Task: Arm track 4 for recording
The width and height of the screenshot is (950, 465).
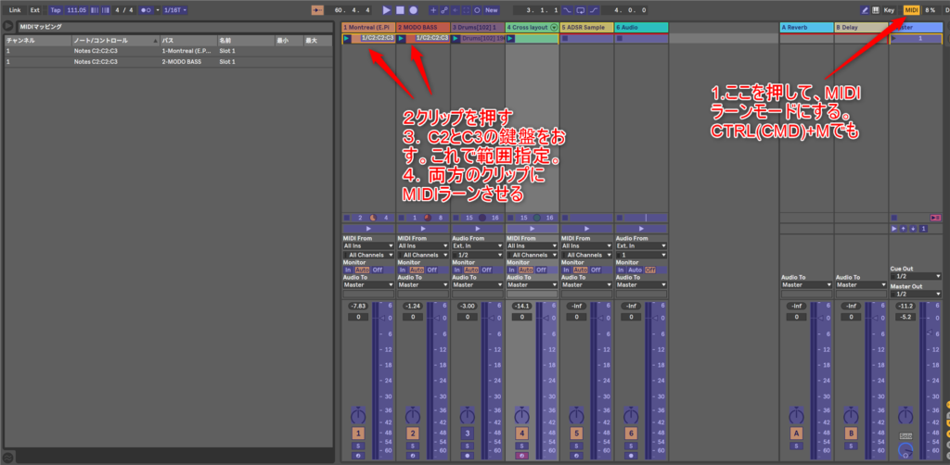Action: coord(521,455)
